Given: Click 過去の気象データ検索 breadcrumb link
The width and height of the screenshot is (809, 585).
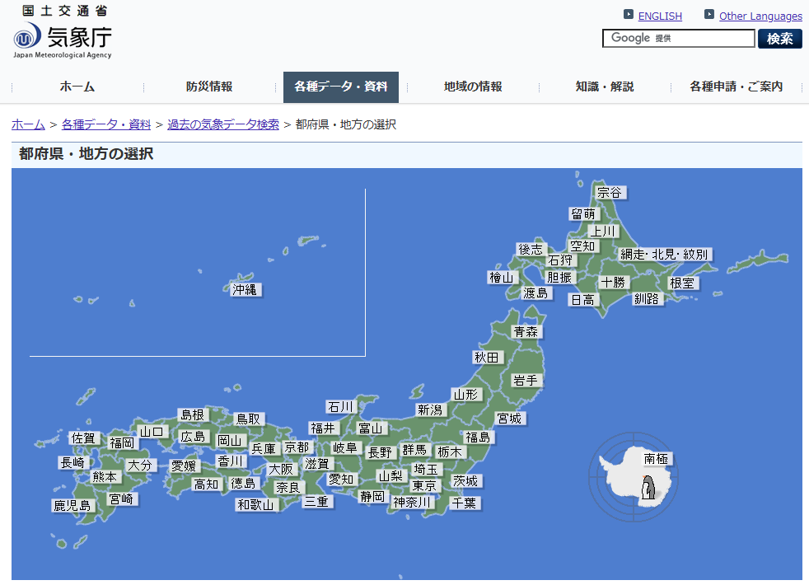Looking at the screenshot, I should (222, 124).
